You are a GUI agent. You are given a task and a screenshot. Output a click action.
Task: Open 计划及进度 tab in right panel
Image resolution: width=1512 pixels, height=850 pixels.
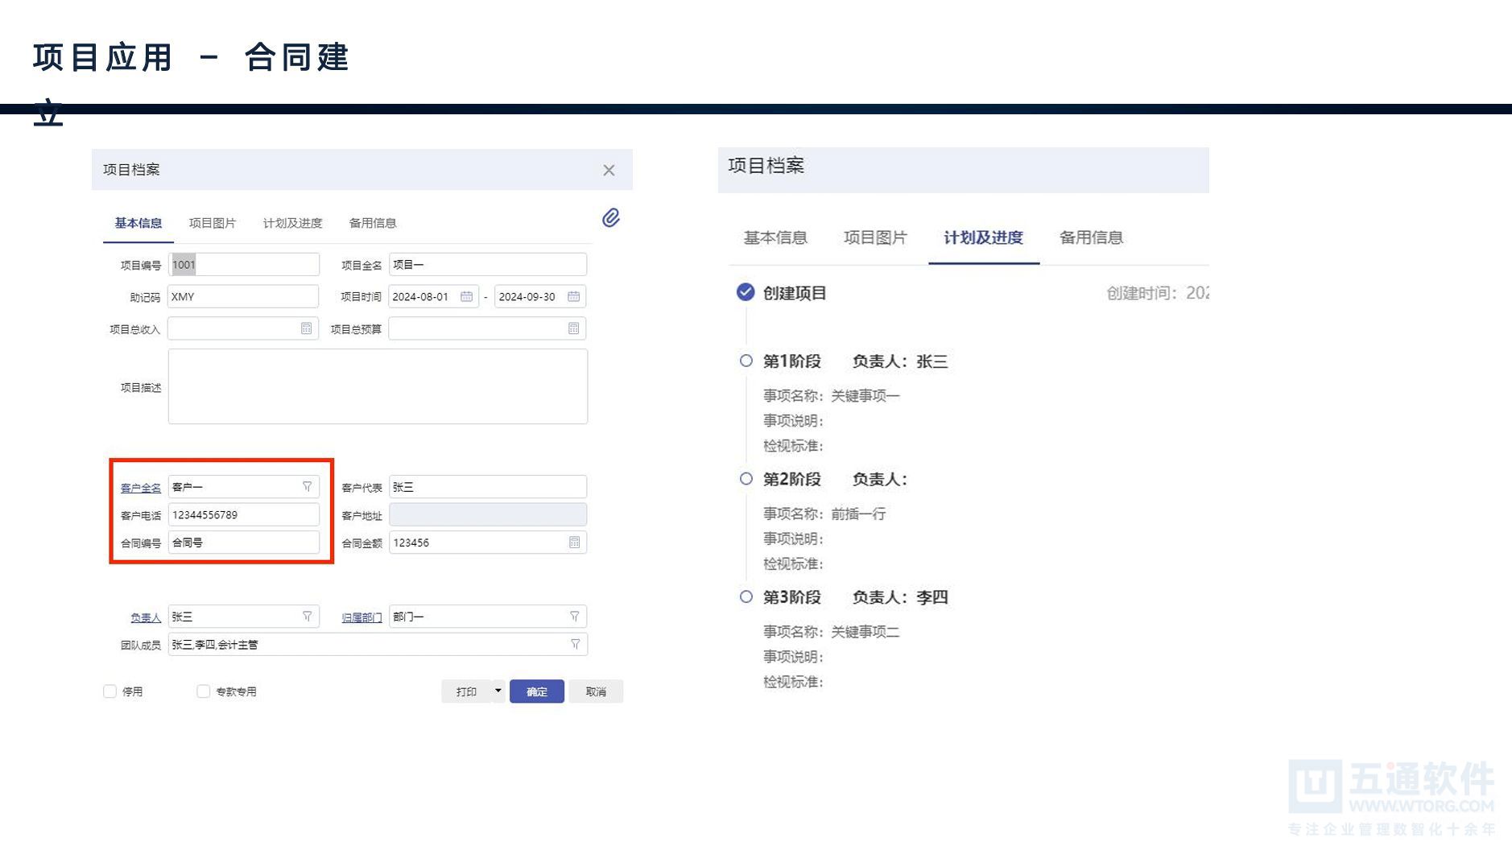click(983, 237)
